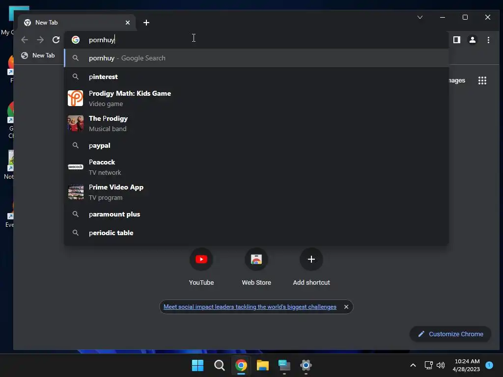Image resolution: width=503 pixels, height=377 pixels.
Task: Reload the page with refresh icon
Action: [56, 40]
